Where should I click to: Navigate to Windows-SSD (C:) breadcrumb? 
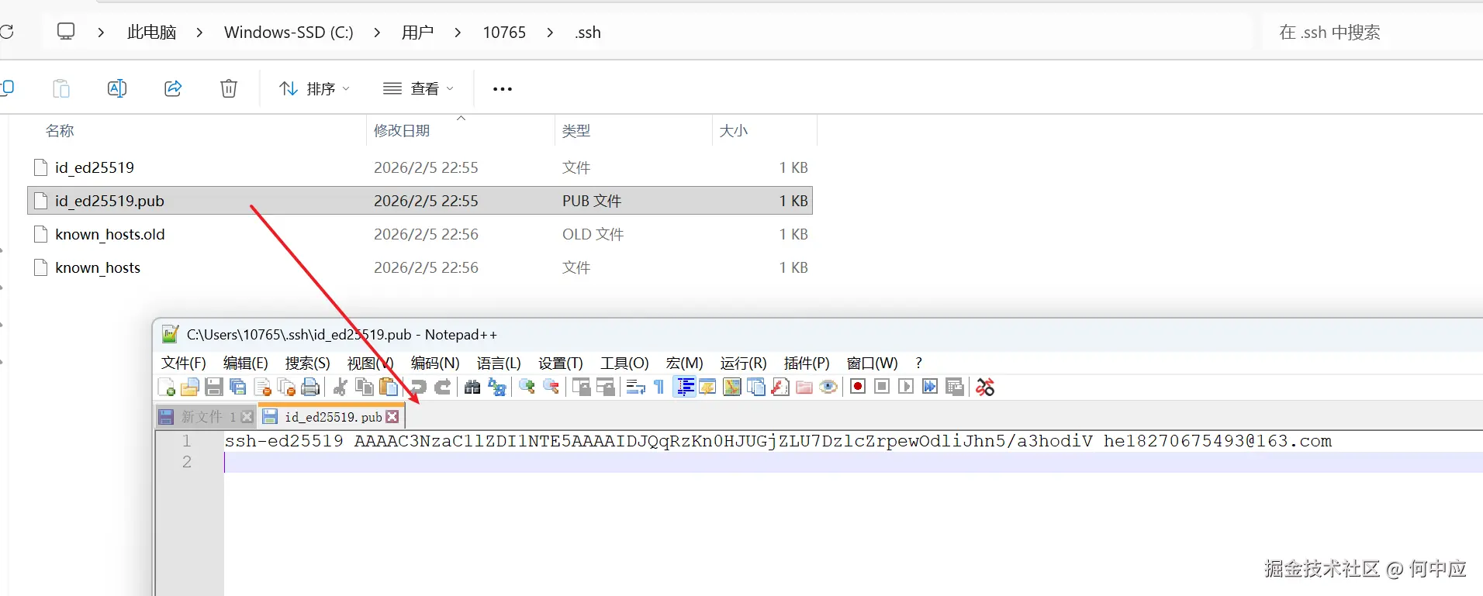click(289, 33)
